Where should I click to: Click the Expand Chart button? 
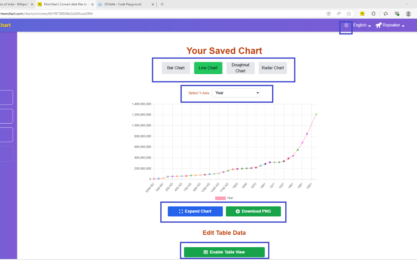(195, 211)
